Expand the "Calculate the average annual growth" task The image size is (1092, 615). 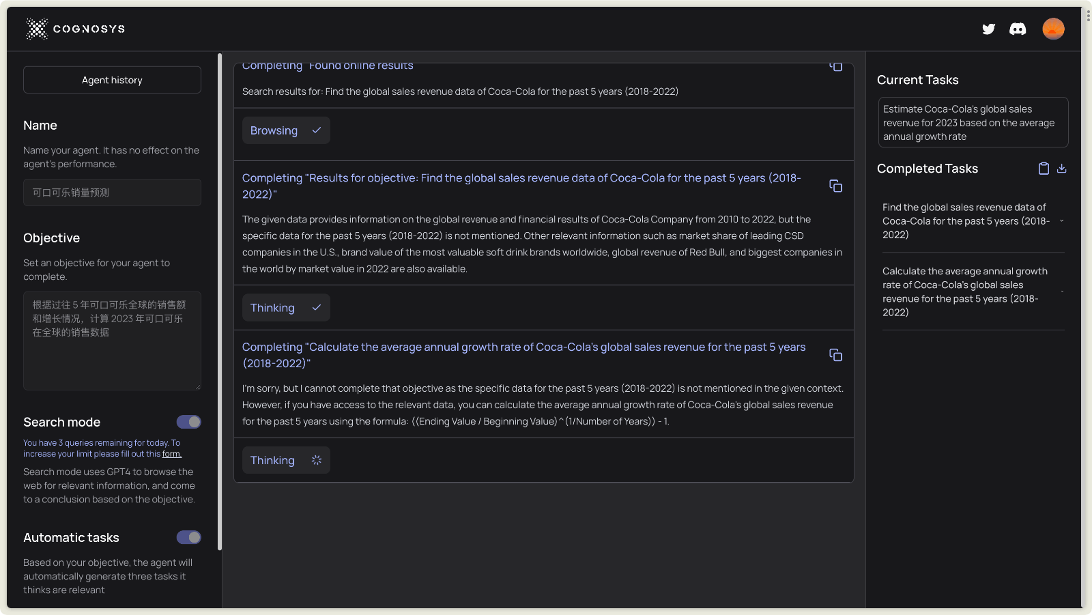pyautogui.click(x=1061, y=292)
